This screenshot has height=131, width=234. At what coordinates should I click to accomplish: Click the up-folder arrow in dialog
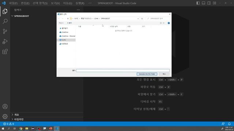pyautogui.click(x=68, y=19)
